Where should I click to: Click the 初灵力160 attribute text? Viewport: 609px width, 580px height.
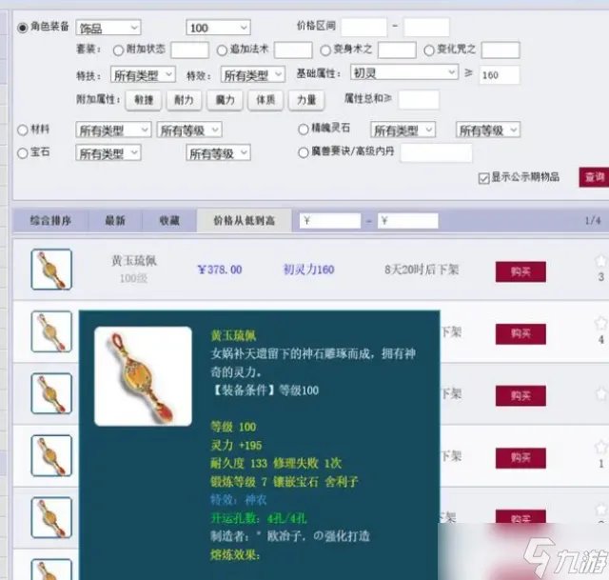pos(308,270)
